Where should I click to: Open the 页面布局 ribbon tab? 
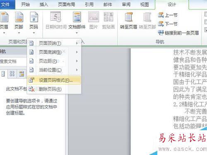pos(67,5)
